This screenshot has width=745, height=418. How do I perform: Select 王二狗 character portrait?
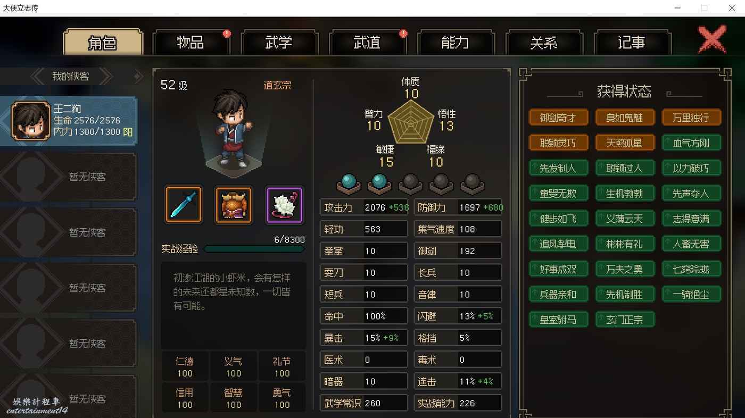(31, 121)
